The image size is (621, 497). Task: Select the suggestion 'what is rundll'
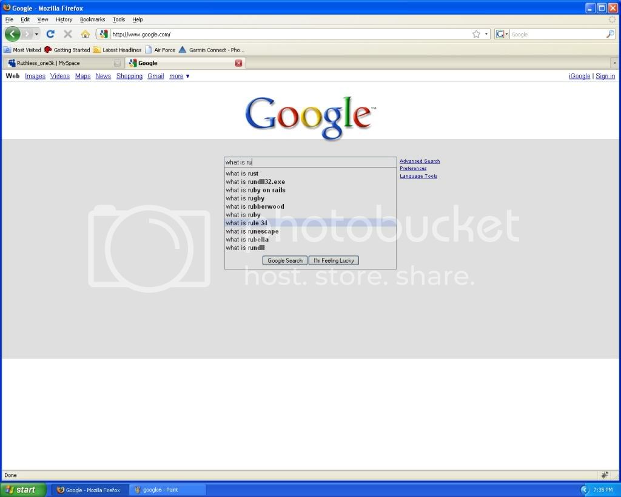coord(310,248)
